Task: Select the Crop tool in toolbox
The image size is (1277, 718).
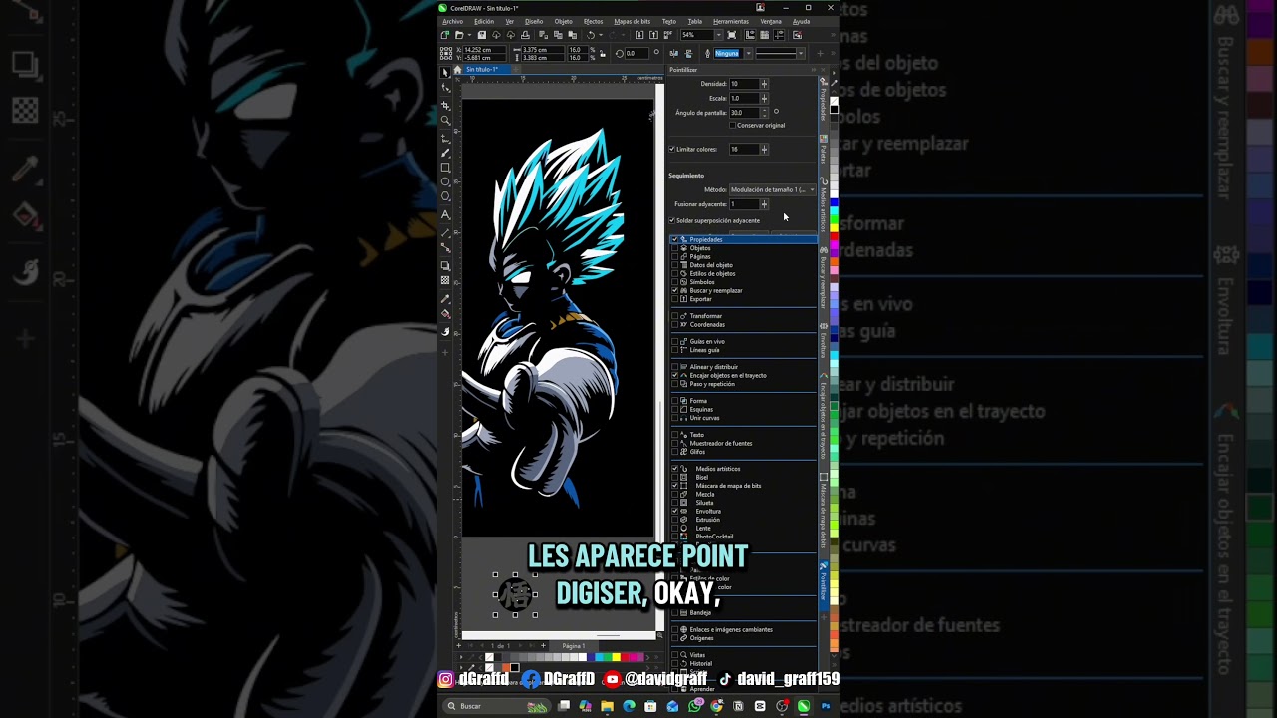Action: (x=445, y=105)
